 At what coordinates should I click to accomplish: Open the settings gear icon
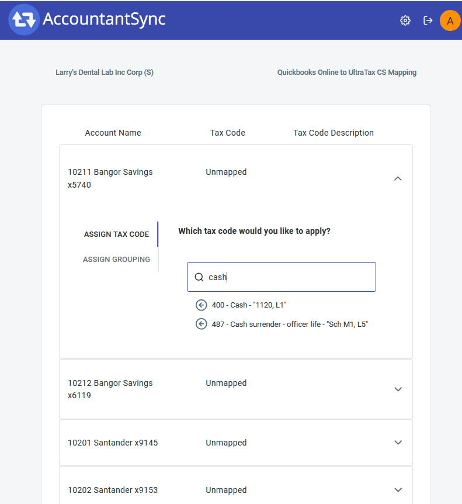coord(405,20)
